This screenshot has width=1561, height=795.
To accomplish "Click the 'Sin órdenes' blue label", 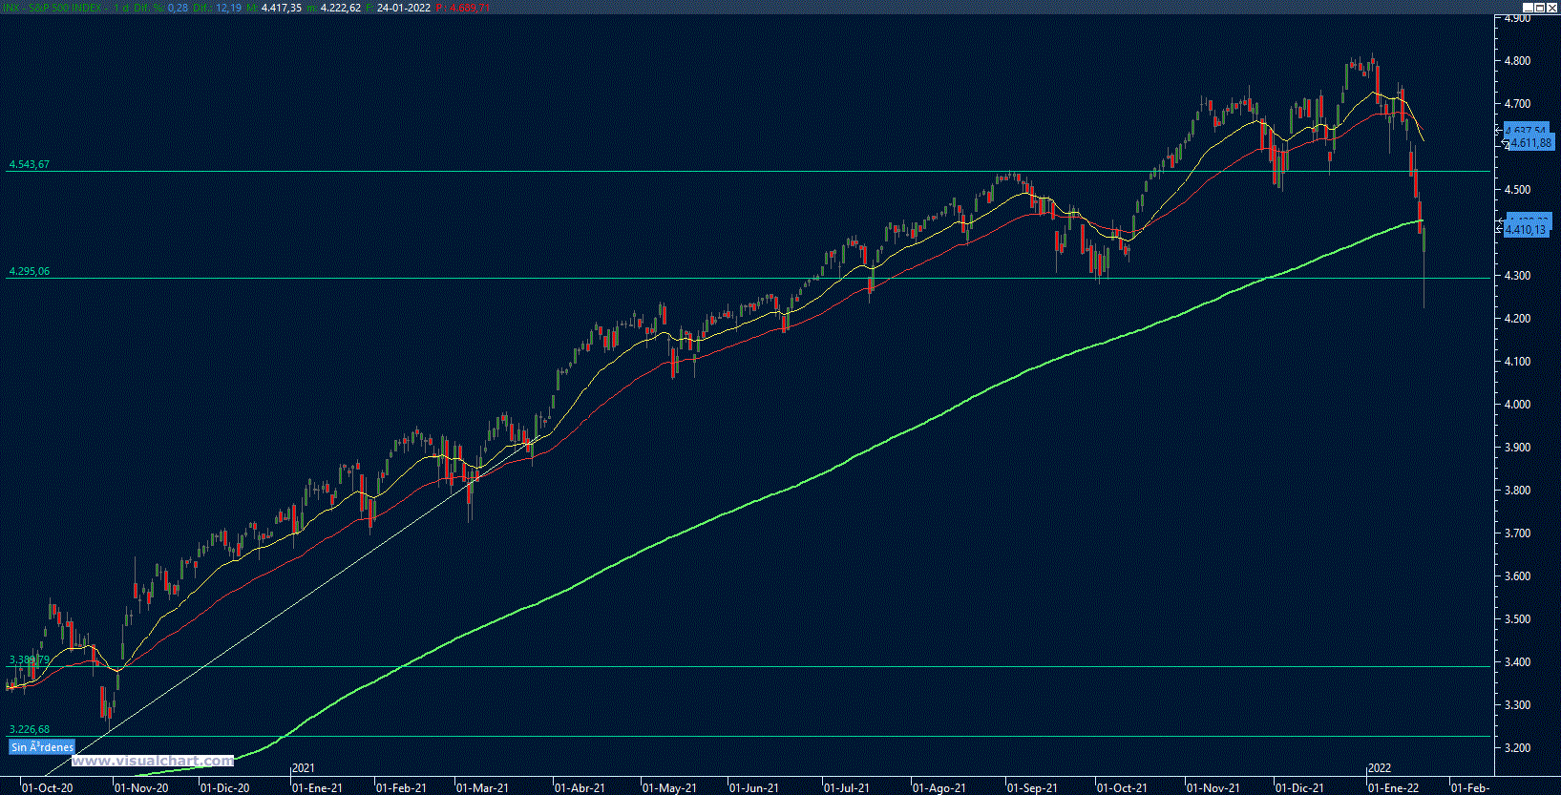I will (42, 747).
